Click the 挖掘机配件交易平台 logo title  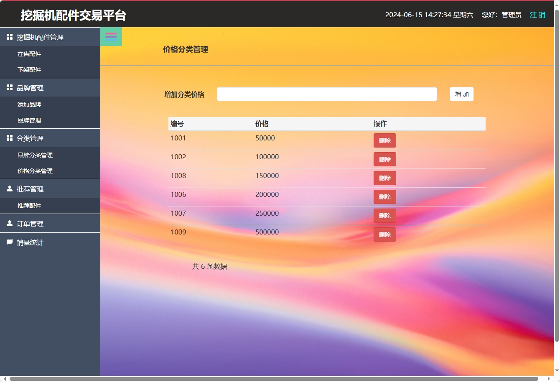coord(73,15)
